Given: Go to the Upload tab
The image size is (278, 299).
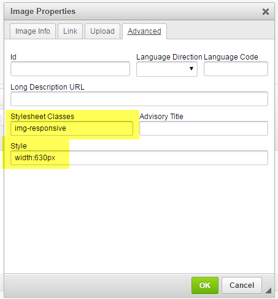Looking at the screenshot, I should [102, 31].
